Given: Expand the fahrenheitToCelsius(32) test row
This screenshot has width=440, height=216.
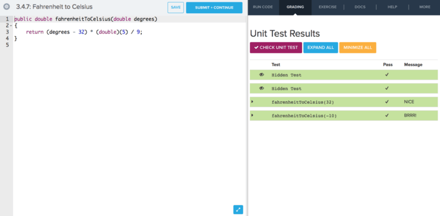Looking at the screenshot, I should 252,102.
